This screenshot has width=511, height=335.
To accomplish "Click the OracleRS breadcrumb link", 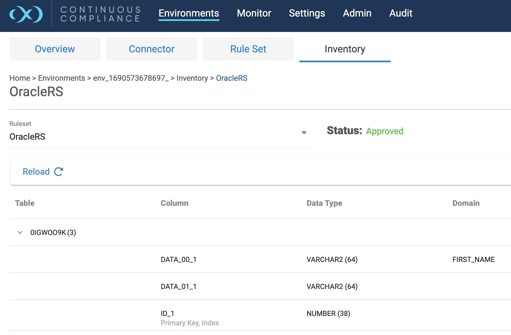I will click(x=231, y=78).
